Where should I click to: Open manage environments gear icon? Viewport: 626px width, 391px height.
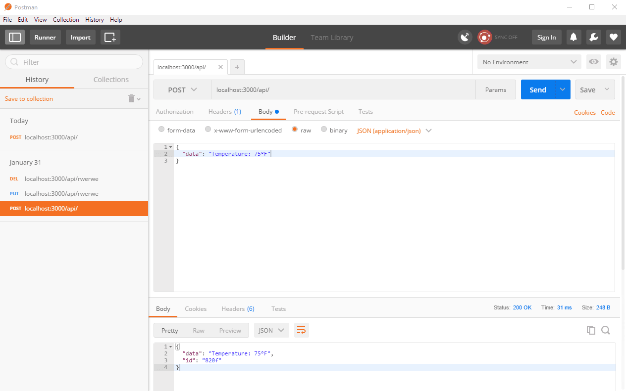(x=614, y=62)
